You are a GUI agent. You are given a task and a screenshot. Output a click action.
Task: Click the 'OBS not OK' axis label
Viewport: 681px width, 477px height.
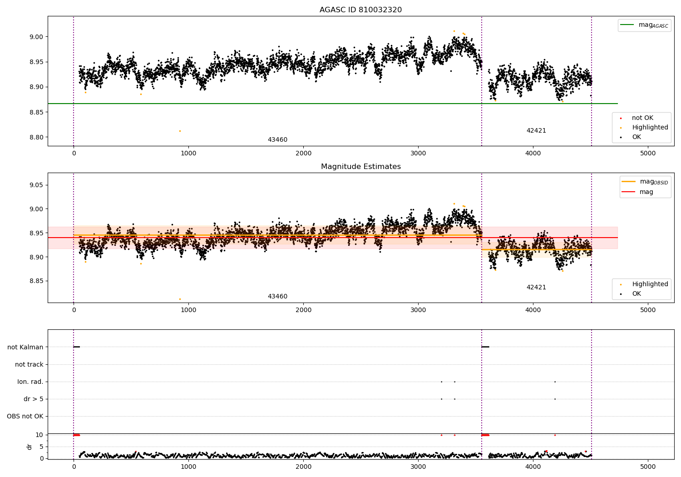click(x=25, y=416)
